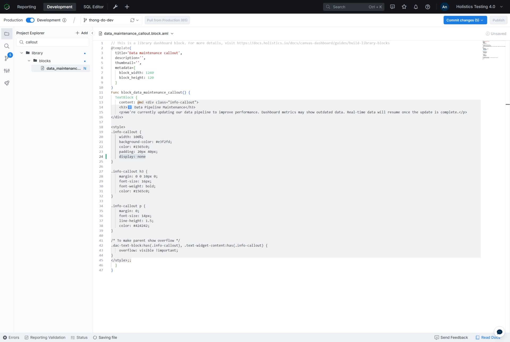Click line number 24 in gutter

pyautogui.click(x=101, y=157)
